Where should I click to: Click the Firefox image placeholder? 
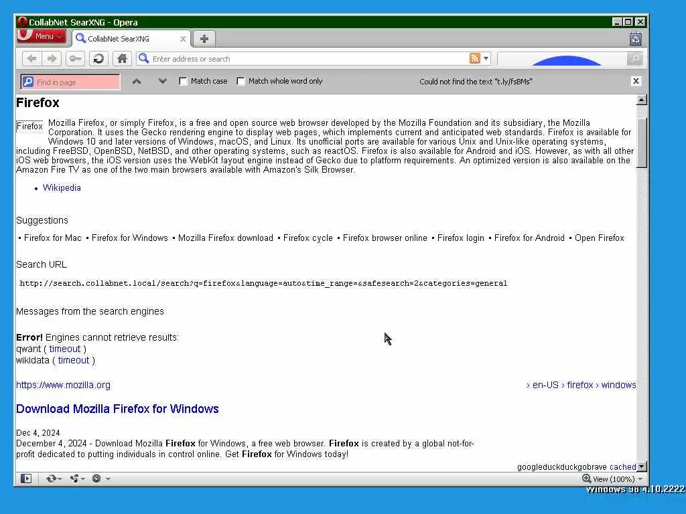[x=29, y=126]
